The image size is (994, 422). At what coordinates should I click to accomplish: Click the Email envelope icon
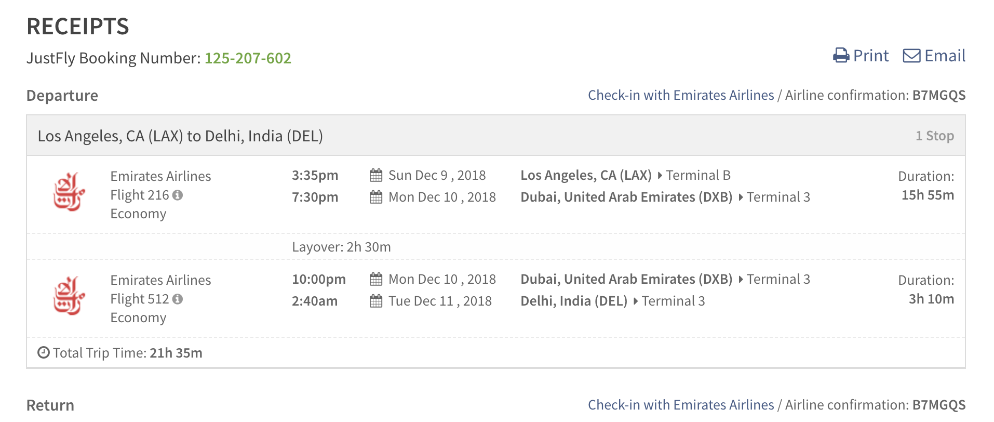tap(911, 56)
